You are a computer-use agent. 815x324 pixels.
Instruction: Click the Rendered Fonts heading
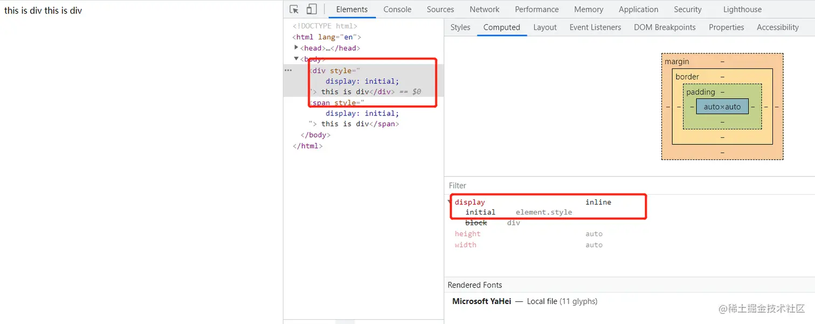(x=475, y=285)
